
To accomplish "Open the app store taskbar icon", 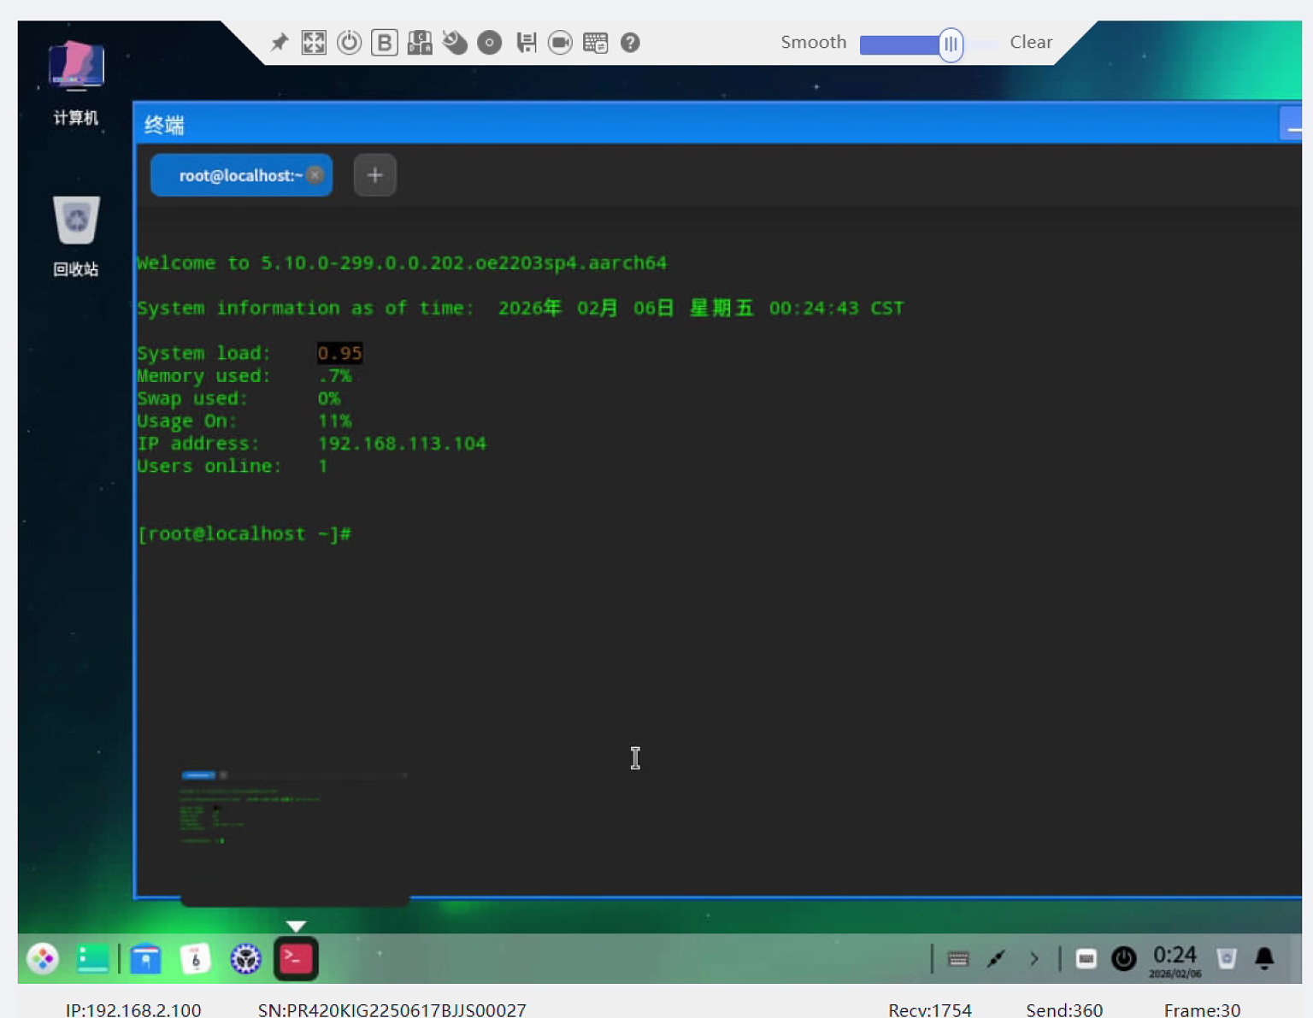I will tap(145, 959).
